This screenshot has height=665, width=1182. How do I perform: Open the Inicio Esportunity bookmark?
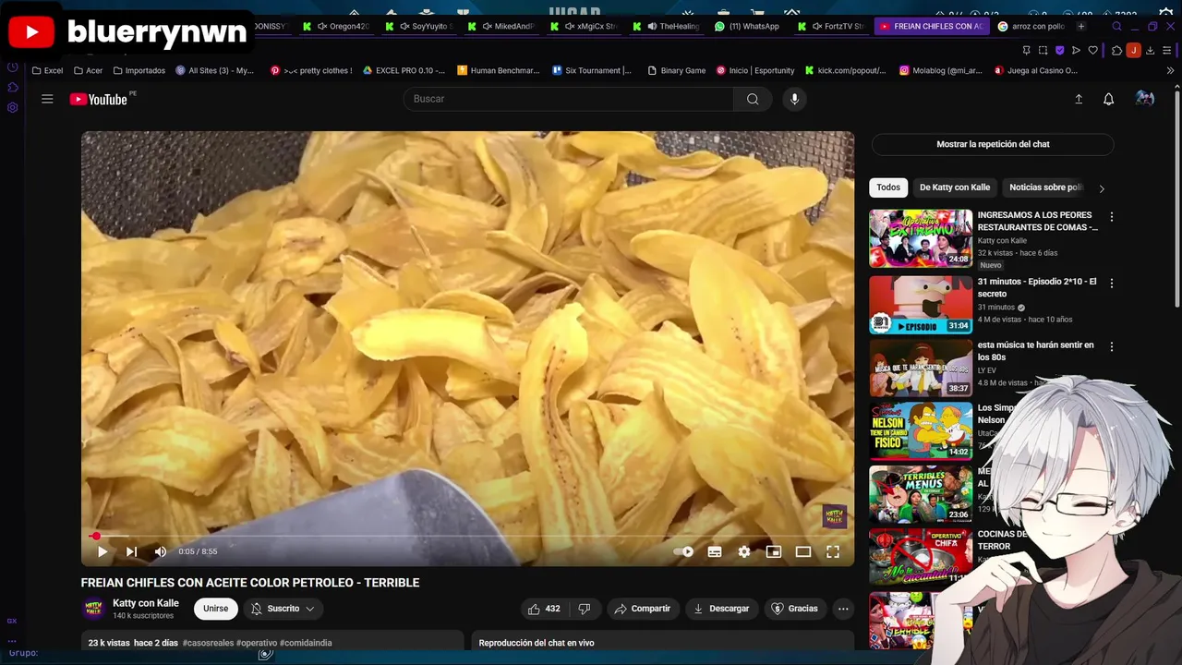point(754,70)
